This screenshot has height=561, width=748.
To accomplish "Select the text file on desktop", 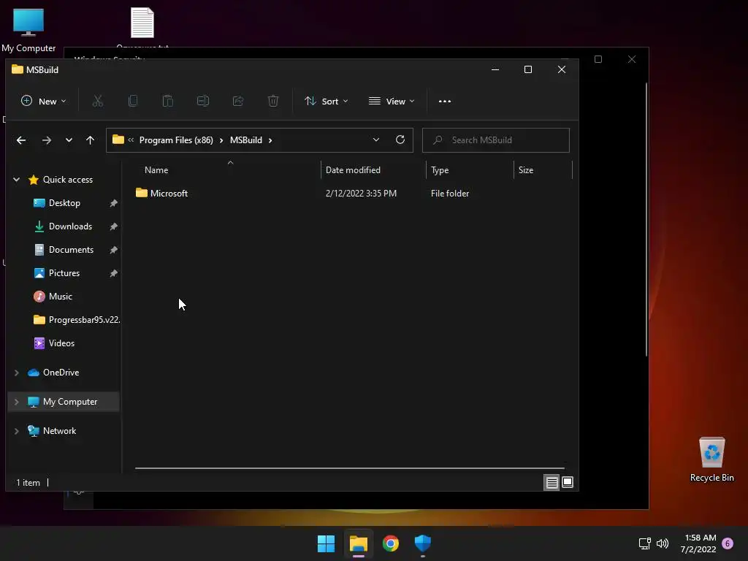I will (142, 23).
